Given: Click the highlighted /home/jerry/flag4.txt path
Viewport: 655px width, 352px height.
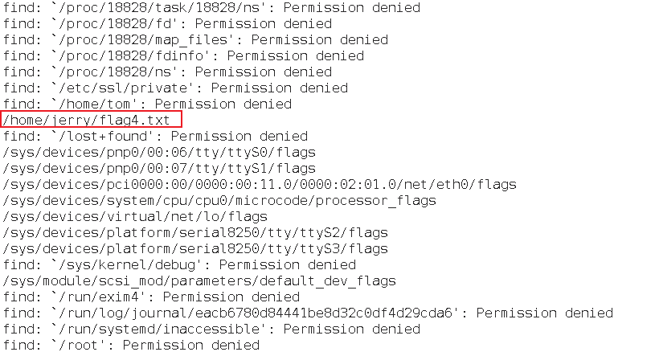Looking at the screenshot, I should click(x=86, y=121).
